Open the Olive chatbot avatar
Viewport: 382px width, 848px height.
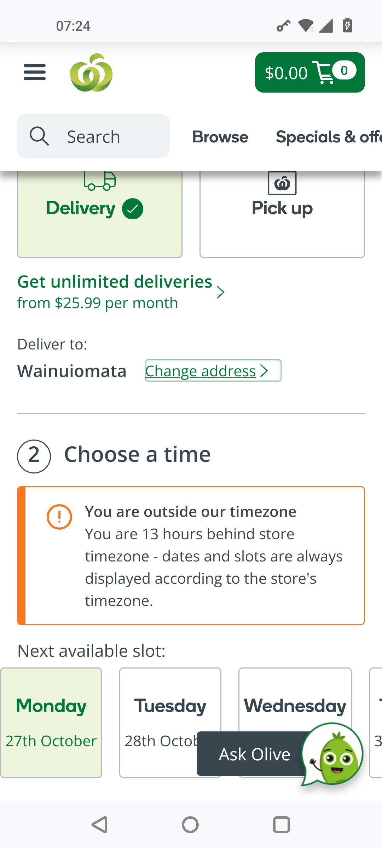coord(332,754)
